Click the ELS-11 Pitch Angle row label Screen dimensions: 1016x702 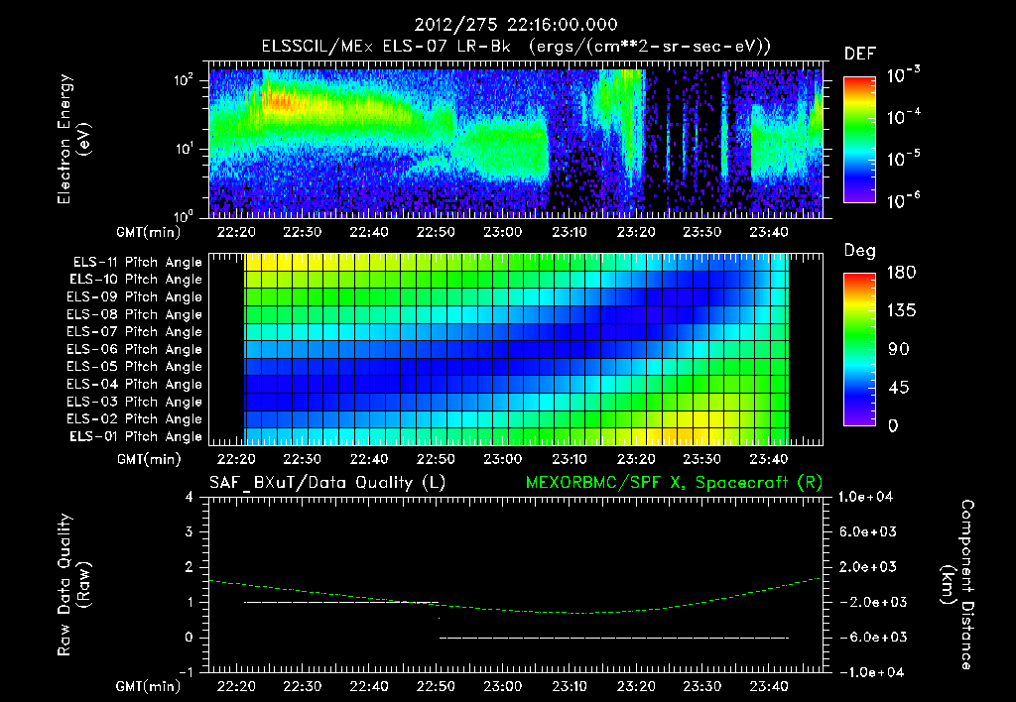(x=137, y=263)
